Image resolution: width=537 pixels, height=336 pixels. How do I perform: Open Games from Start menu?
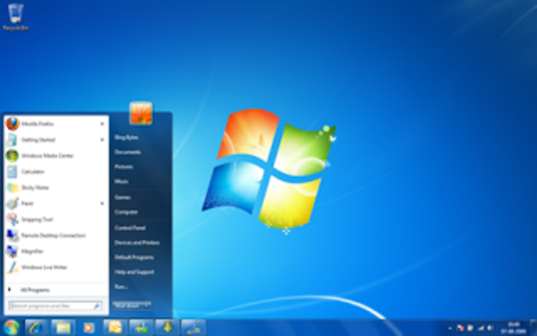click(x=123, y=197)
